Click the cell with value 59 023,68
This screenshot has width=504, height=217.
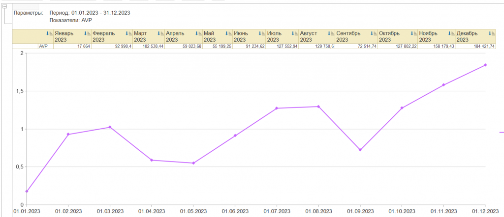[x=184, y=47]
